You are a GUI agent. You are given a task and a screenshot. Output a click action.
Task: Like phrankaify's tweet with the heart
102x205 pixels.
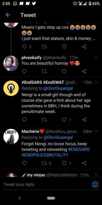click(64, 71)
